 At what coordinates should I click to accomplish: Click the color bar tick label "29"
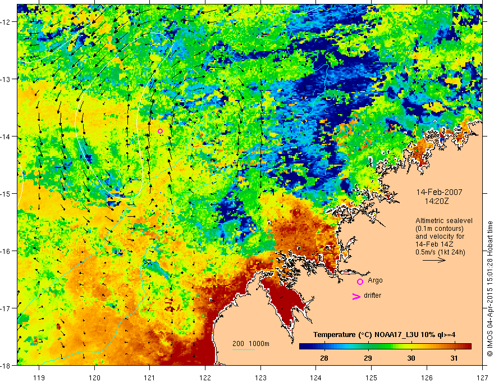[368, 358]
